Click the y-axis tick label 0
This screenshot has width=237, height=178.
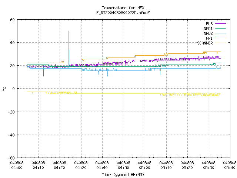coord(13,89)
